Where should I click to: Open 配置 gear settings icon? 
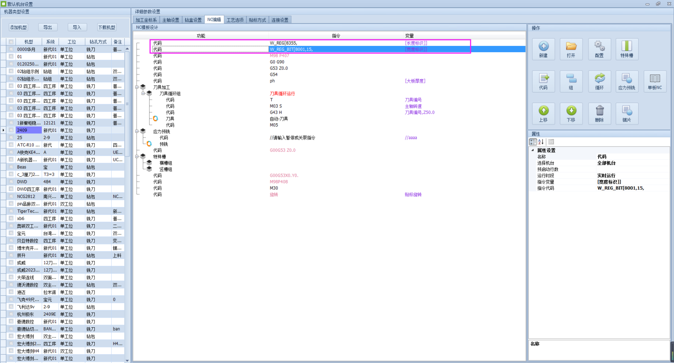tap(599, 49)
